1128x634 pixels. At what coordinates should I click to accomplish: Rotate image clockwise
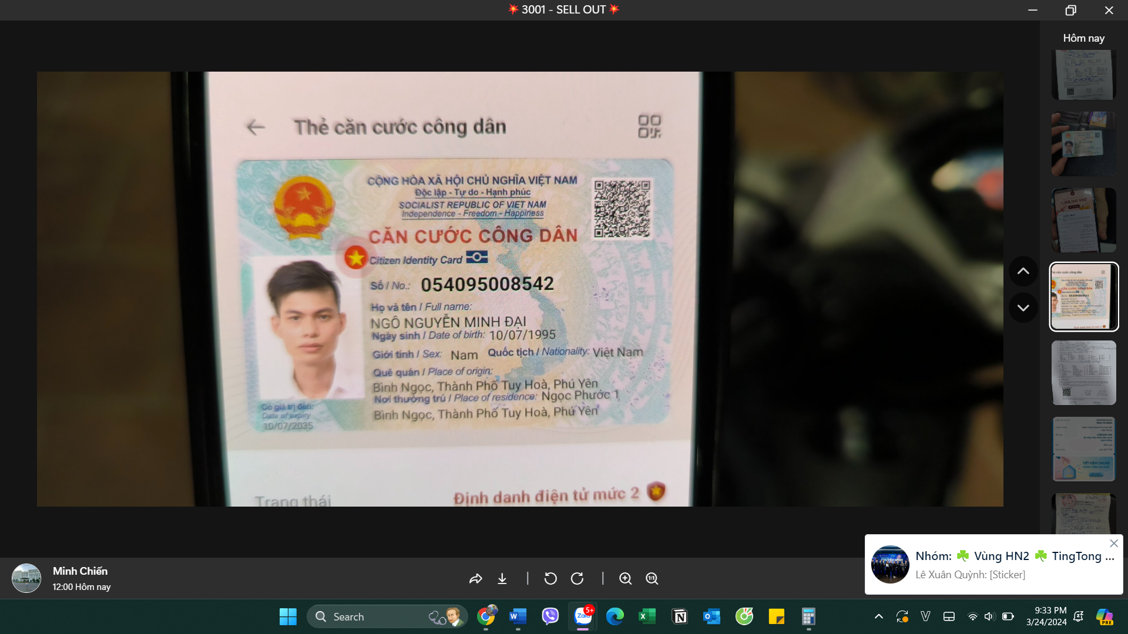pyautogui.click(x=578, y=579)
